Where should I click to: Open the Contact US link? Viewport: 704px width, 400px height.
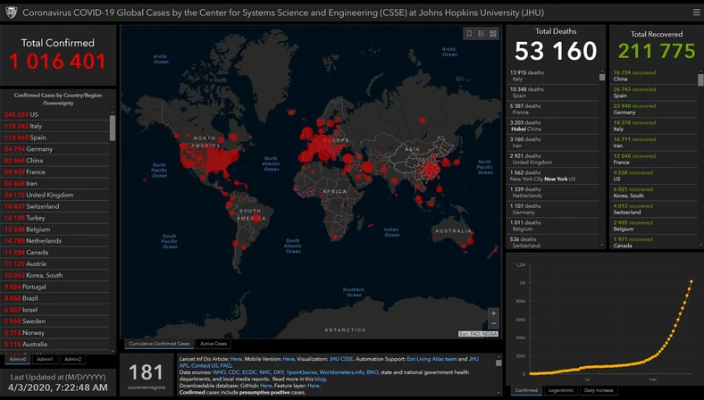[205, 366]
